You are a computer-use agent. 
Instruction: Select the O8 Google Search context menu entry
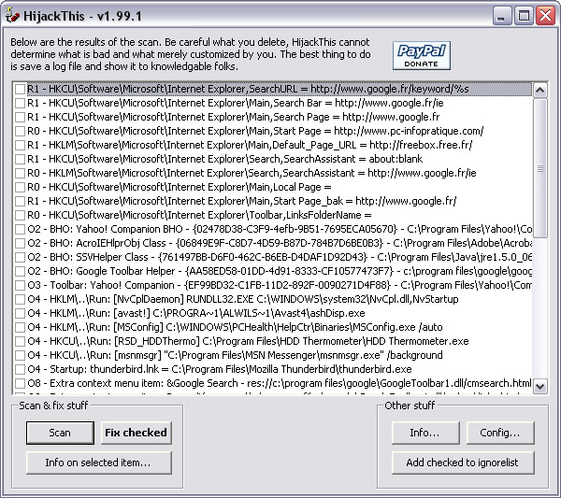(20, 383)
